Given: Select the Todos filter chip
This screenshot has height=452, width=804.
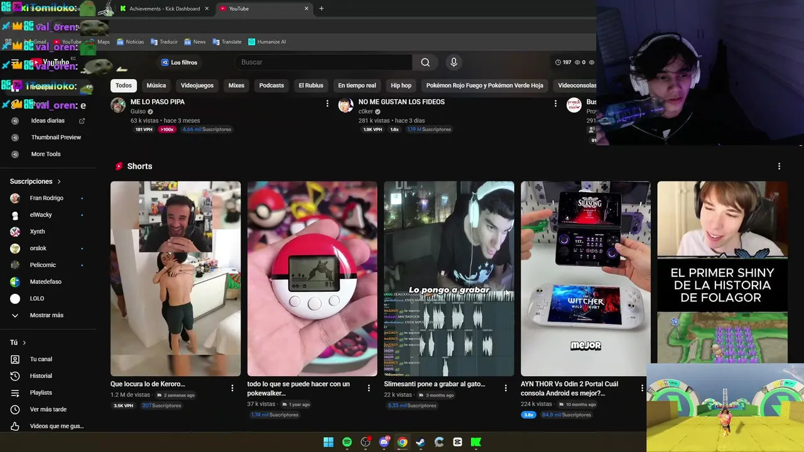Looking at the screenshot, I should pos(124,85).
